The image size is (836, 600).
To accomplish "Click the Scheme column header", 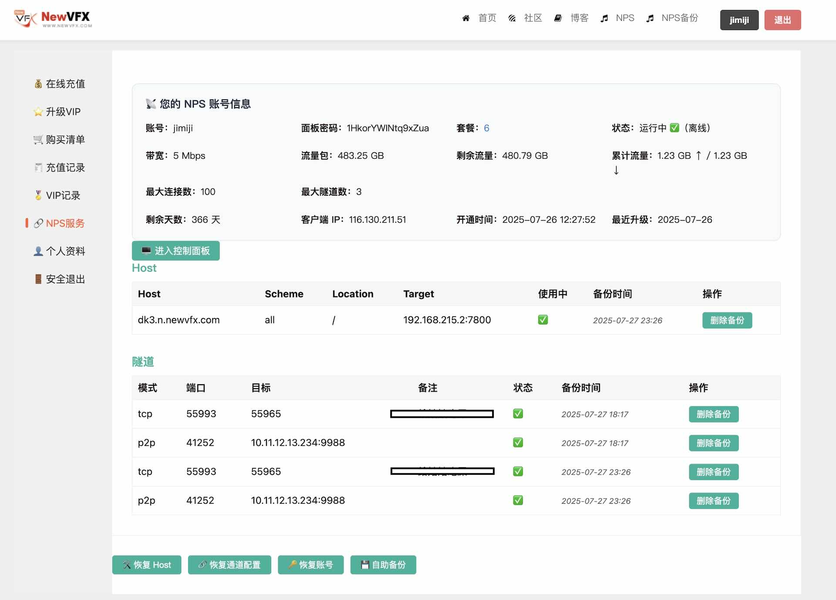I will tap(284, 294).
